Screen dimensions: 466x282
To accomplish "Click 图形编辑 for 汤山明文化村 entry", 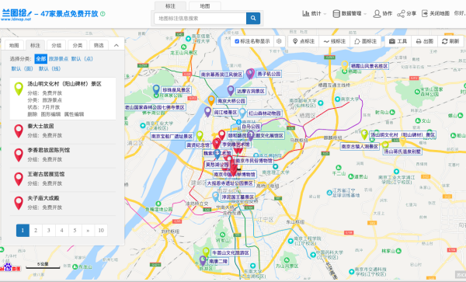I will coord(50,114).
